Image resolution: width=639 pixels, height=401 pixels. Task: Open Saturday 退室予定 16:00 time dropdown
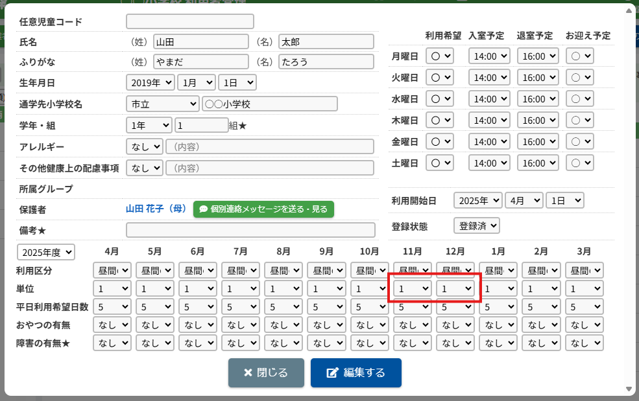pos(538,163)
